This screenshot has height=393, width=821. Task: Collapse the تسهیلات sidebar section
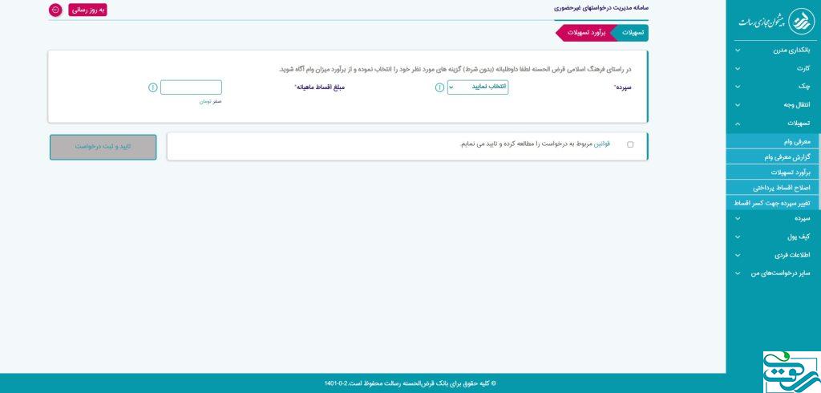(x=773, y=124)
